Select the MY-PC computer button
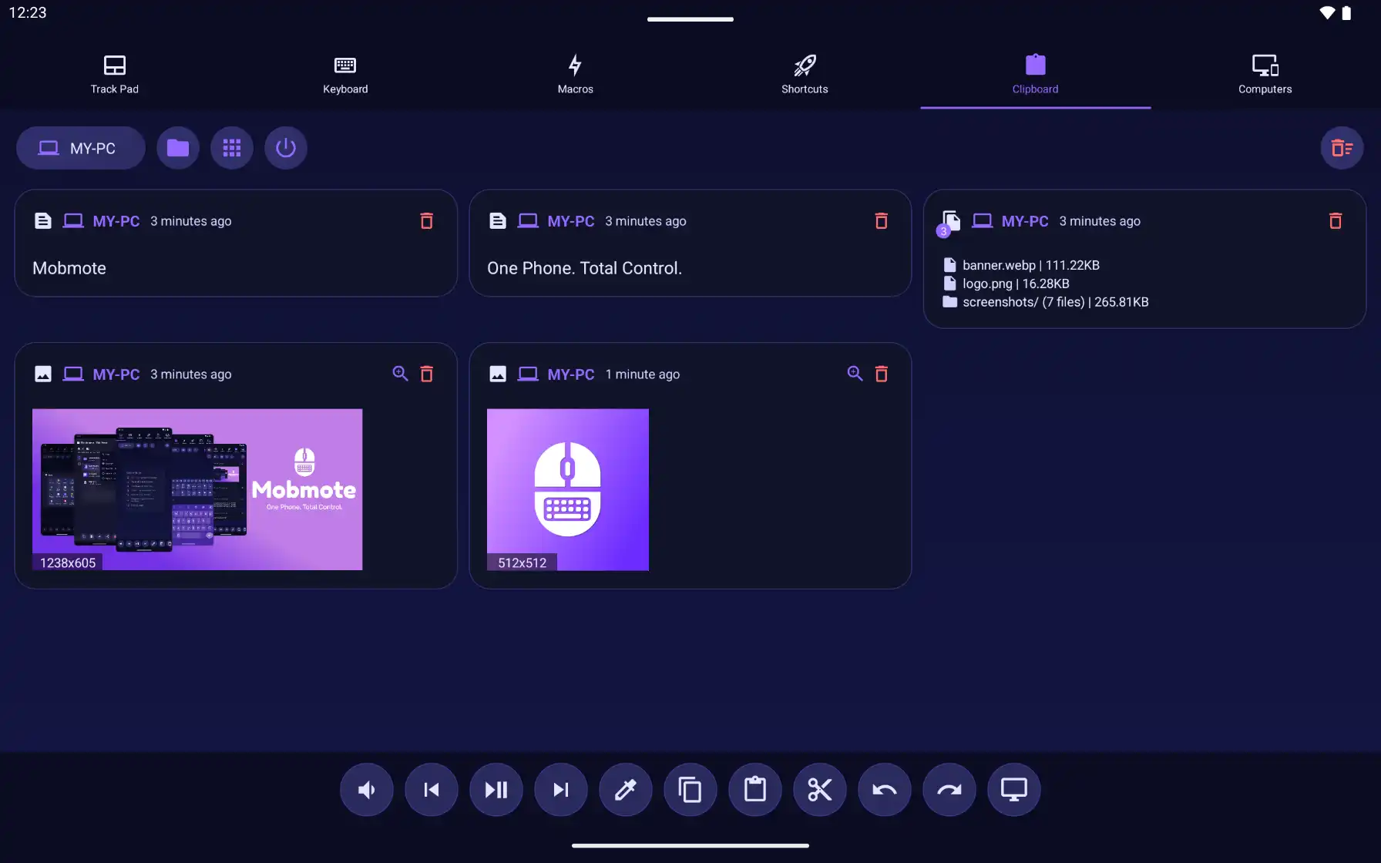This screenshot has width=1381, height=863. [x=80, y=147]
